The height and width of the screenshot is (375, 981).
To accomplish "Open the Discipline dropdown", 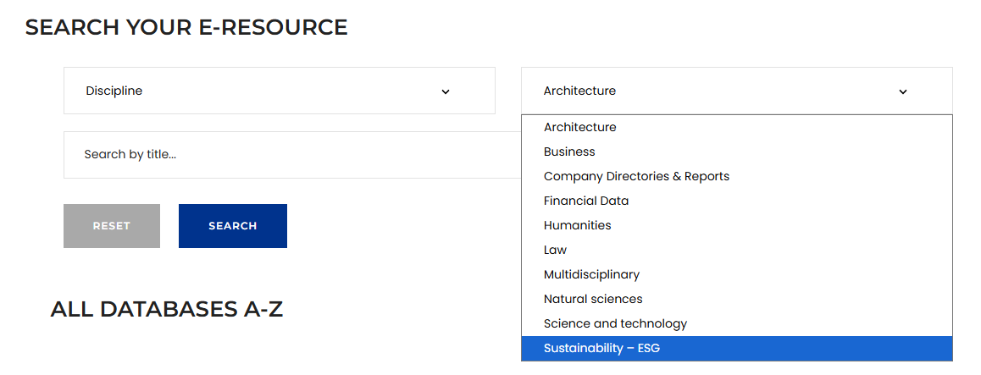I will pos(279,91).
